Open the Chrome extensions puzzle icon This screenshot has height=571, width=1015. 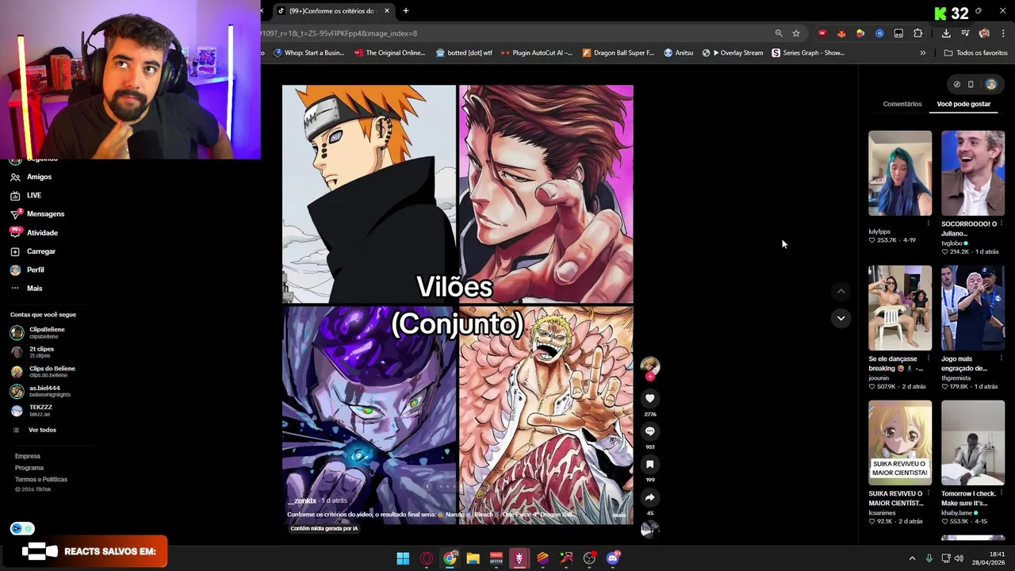point(917,33)
